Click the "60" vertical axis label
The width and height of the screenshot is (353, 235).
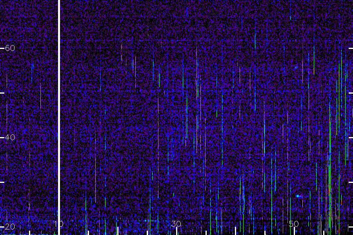pyautogui.click(x=10, y=48)
